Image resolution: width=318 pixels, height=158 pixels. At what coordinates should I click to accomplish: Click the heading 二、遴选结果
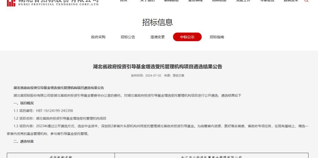[24, 141]
